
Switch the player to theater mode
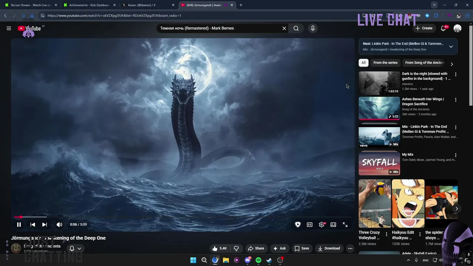point(333,225)
